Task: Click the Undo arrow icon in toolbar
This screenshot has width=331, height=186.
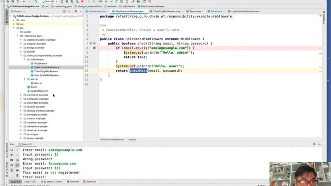Action: (x=127, y=1)
